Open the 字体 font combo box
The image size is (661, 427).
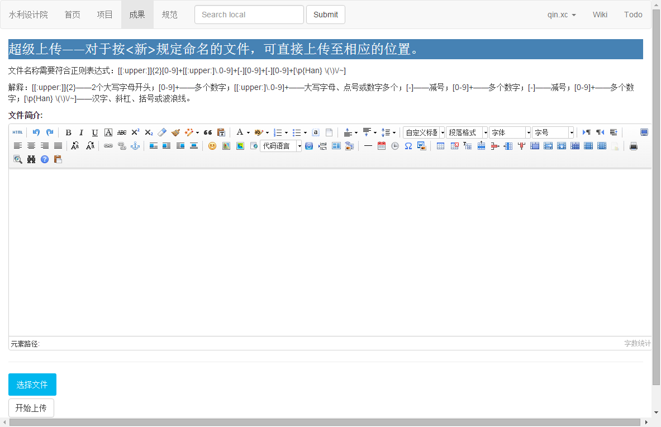coord(510,132)
